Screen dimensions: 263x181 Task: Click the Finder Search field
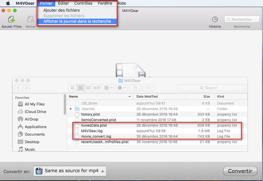(x=211, y=88)
